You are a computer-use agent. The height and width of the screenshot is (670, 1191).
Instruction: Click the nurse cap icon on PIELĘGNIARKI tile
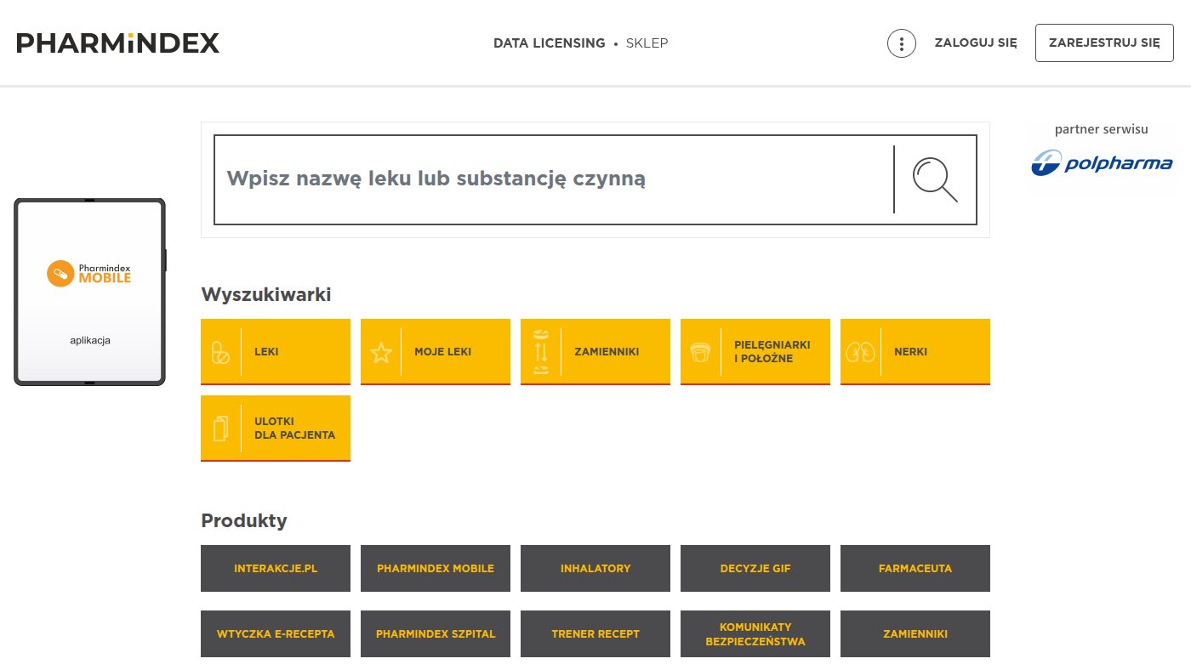click(x=700, y=352)
